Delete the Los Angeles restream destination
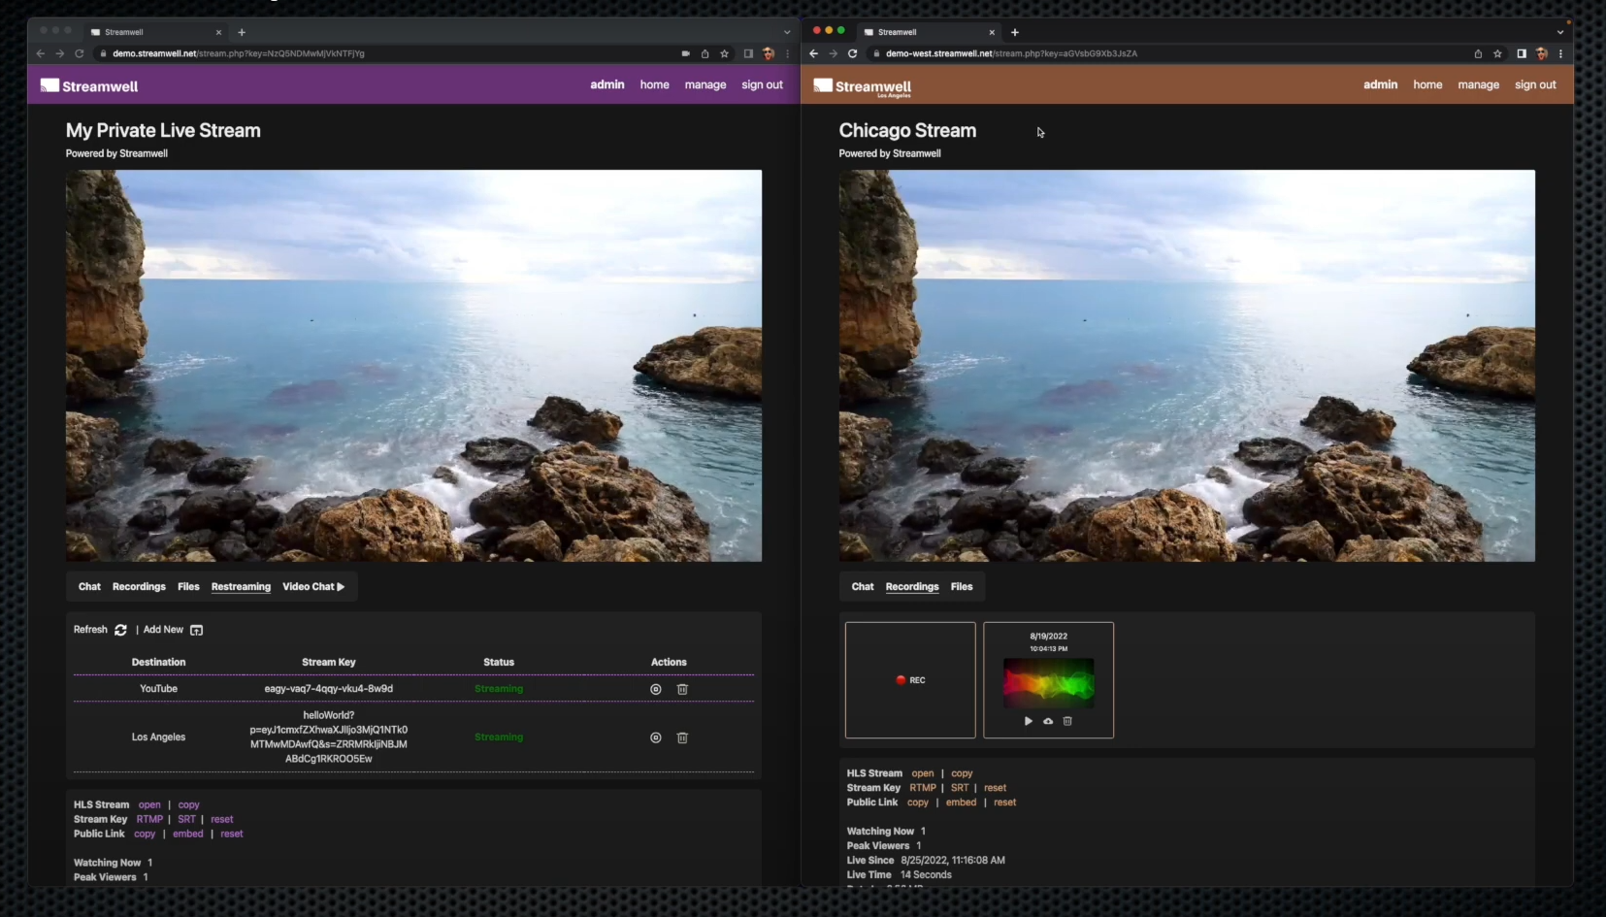1606x917 pixels. pyautogui.click(x=682, y=737)
